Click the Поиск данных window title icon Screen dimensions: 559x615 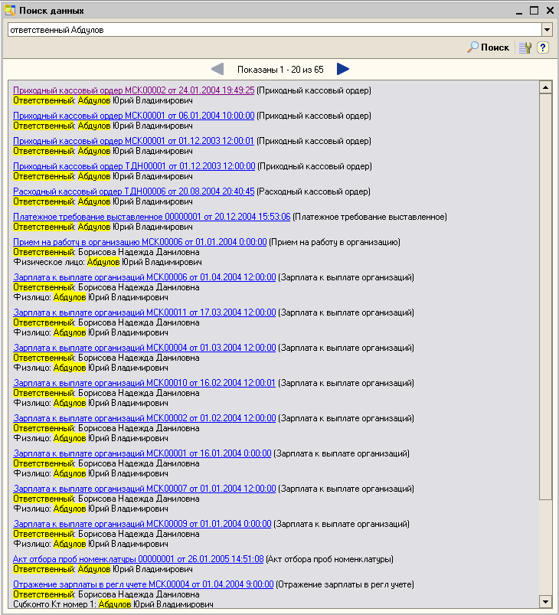[9, 11]
